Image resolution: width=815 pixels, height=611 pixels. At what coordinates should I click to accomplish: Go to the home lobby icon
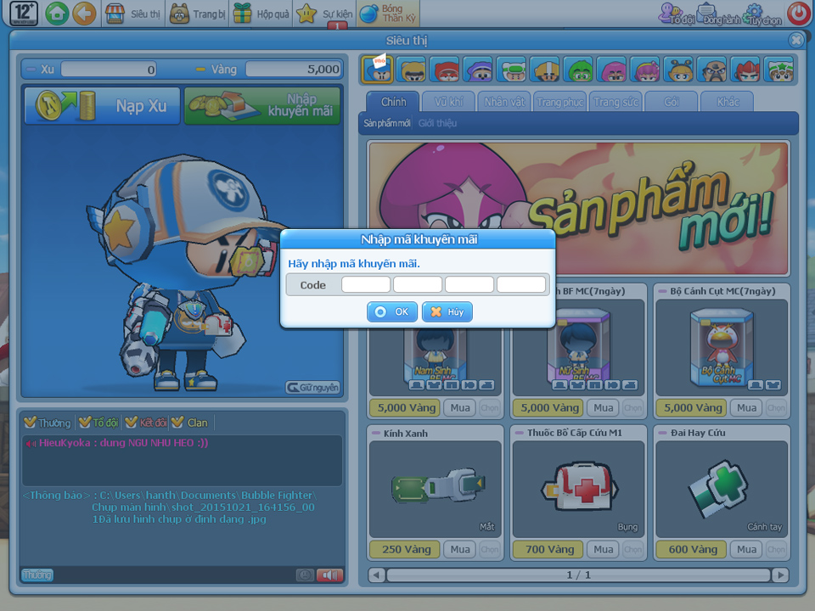pyautogui.click(x=57, y=14)
